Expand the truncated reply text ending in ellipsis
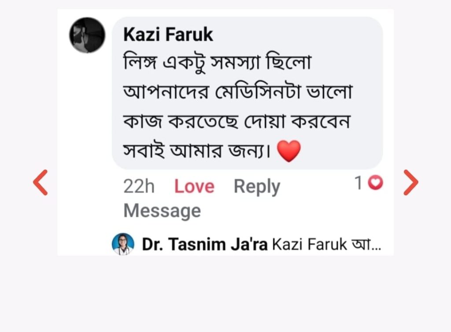The width and height of the screenshot is (451, 332). (366, 245)
